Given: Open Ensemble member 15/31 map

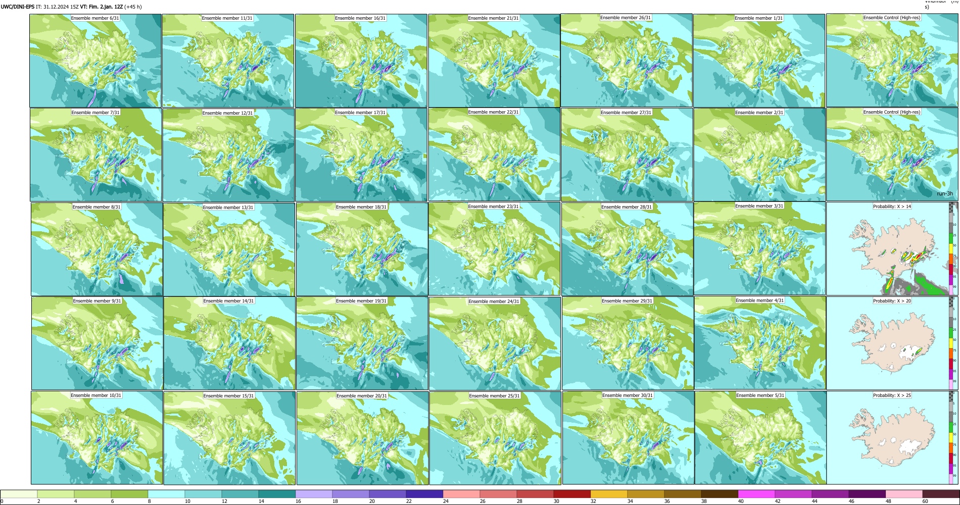Looking at the screenshot, I should [x=229, y=438].
